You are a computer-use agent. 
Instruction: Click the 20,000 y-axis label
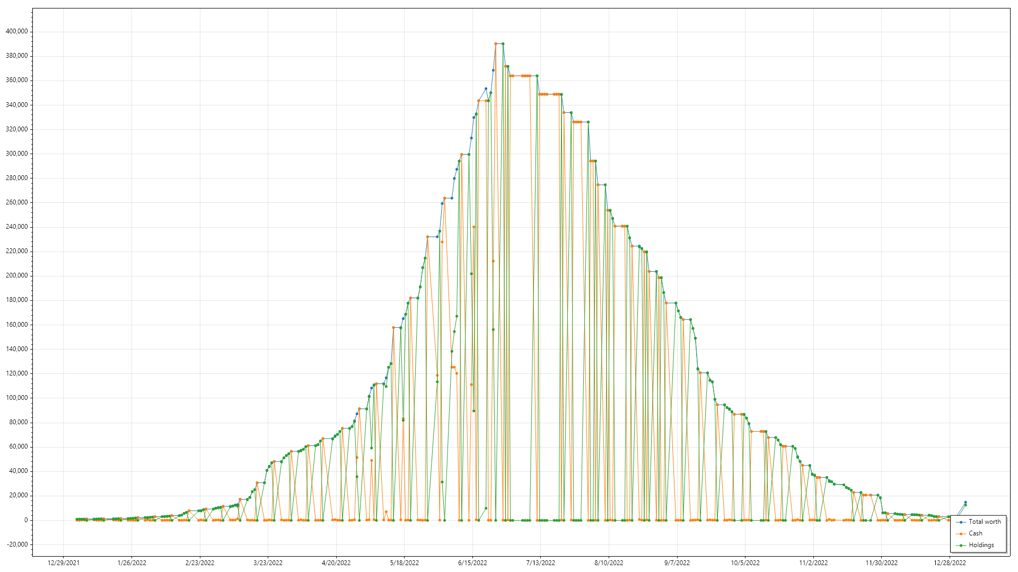(18, 495)
